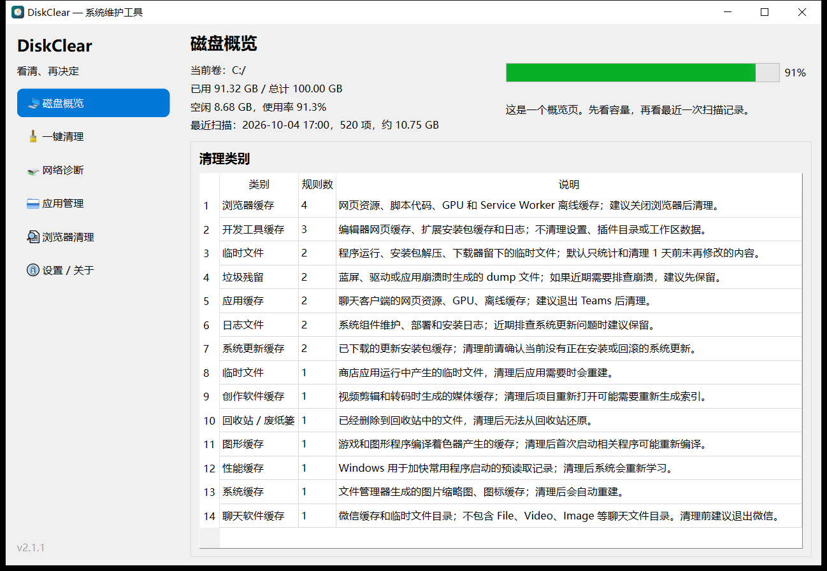Image resolution: width=827 pixels, height=571 pixels.
Task: Click the 当前卷：C:/ text
Action: [x=218, y=70]
